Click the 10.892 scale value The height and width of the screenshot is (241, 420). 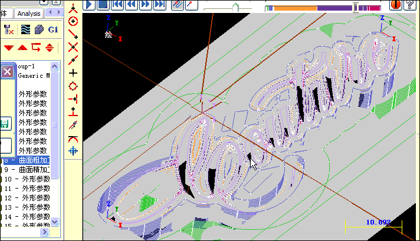(x=379, y=222)
